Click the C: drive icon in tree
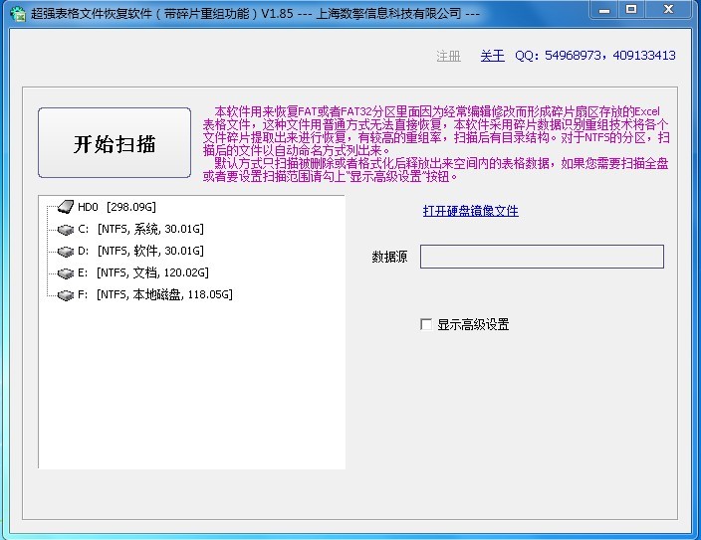 66,229
